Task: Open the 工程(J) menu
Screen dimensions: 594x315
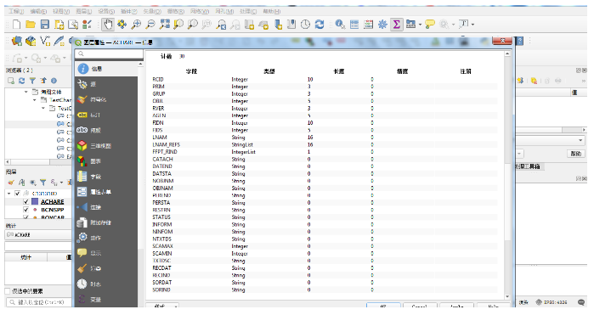Action: tap(16, 11)
